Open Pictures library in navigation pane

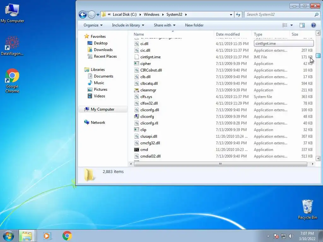coord(100,89)
